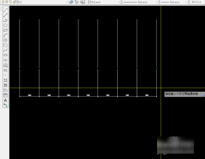This screenshot has height=159, width=205.
Task: Open the Hatch tool
Action: (5, 80)
